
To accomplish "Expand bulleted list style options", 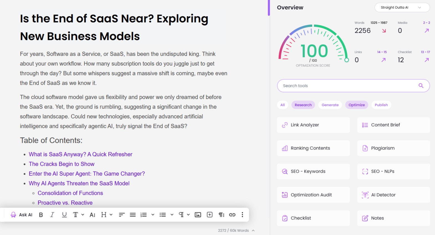I will (172, 215).
